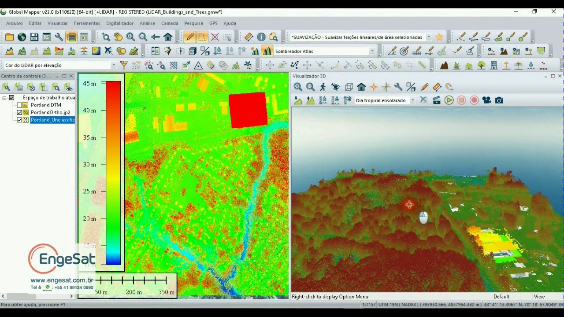Click the zoom out magnifier in the main toolbar
The image size is (564, 317).
[143, 37]
